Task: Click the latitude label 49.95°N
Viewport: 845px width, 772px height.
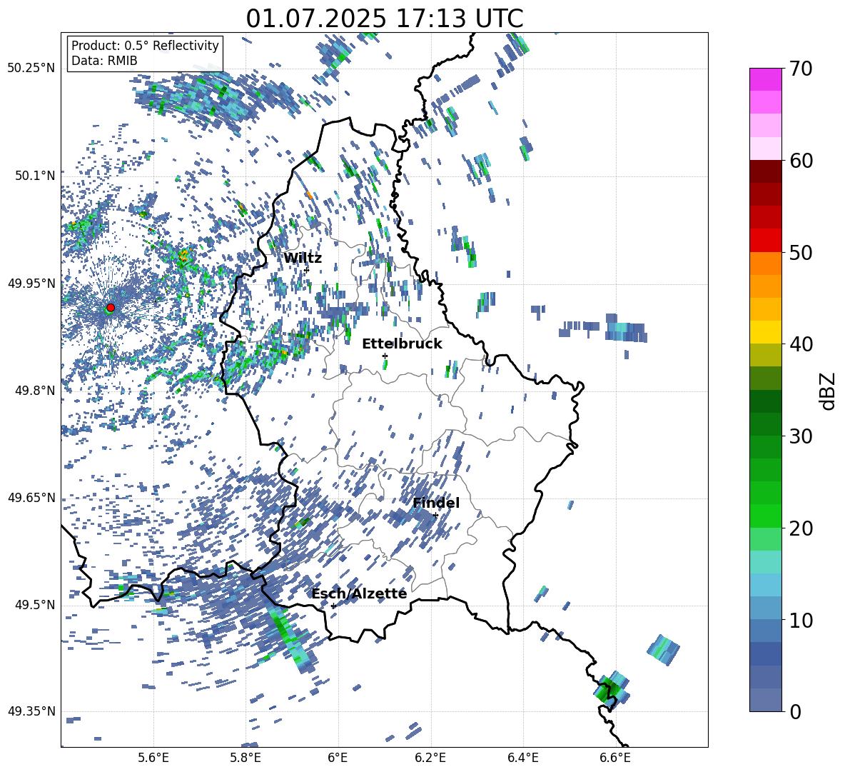Action: click(x=31, y=284)
